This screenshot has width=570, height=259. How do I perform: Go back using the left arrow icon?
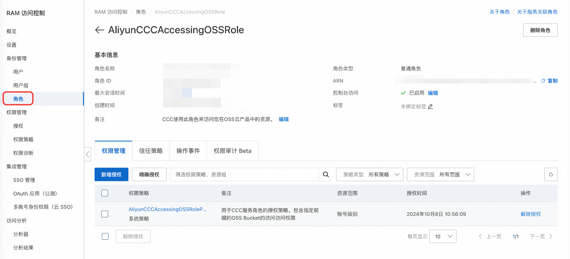click(99, 30)
